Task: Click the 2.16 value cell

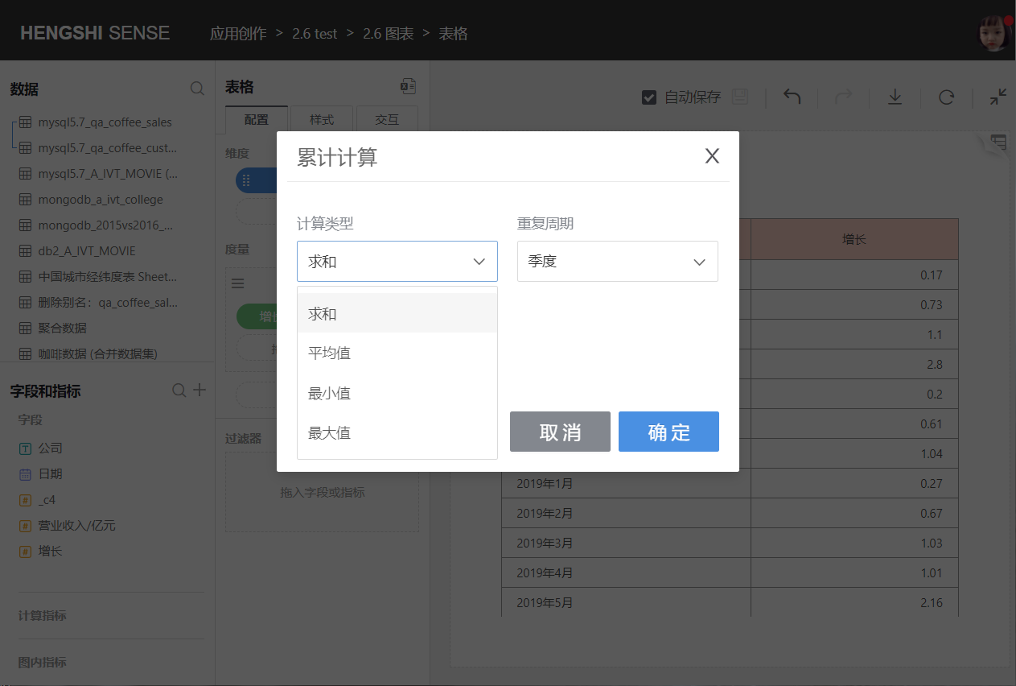Action: coord(854,603)
